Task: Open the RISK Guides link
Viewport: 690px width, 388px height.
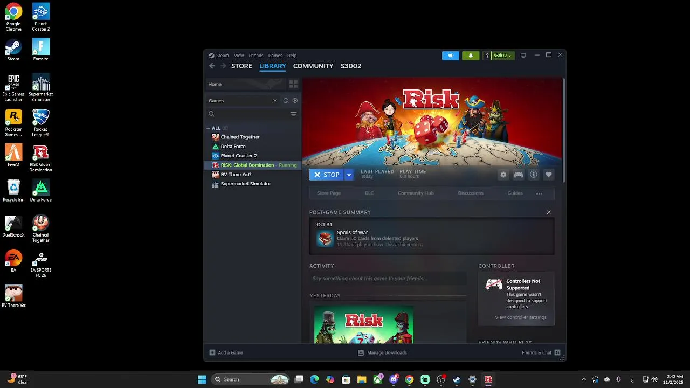Action: 515,193
